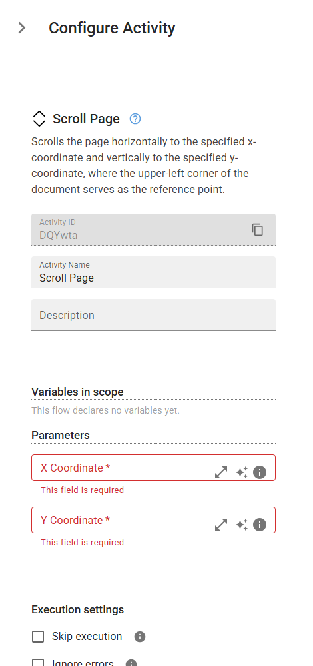Expand the Y Coordinate editor
Viewport: 313px width, 666px height.
(221, 525)
